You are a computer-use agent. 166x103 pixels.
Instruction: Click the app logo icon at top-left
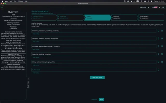tap(3, 7)
